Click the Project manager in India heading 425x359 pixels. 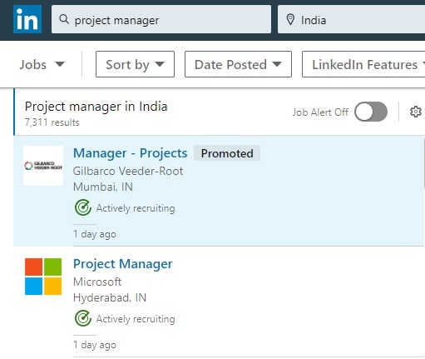point(96,107)
